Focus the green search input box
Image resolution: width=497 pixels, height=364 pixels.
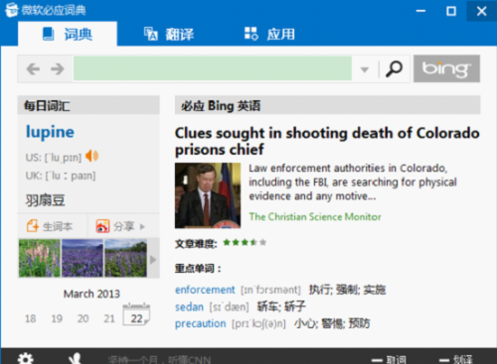[x=213, y=68]
